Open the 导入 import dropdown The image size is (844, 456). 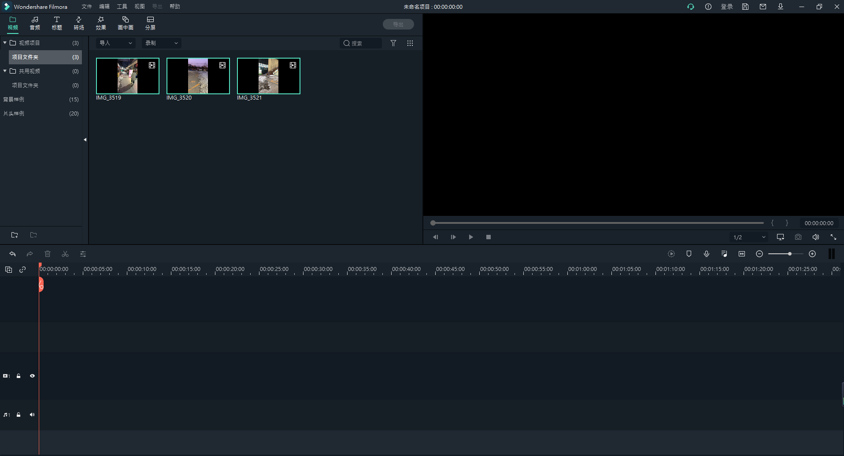(116, 43)
